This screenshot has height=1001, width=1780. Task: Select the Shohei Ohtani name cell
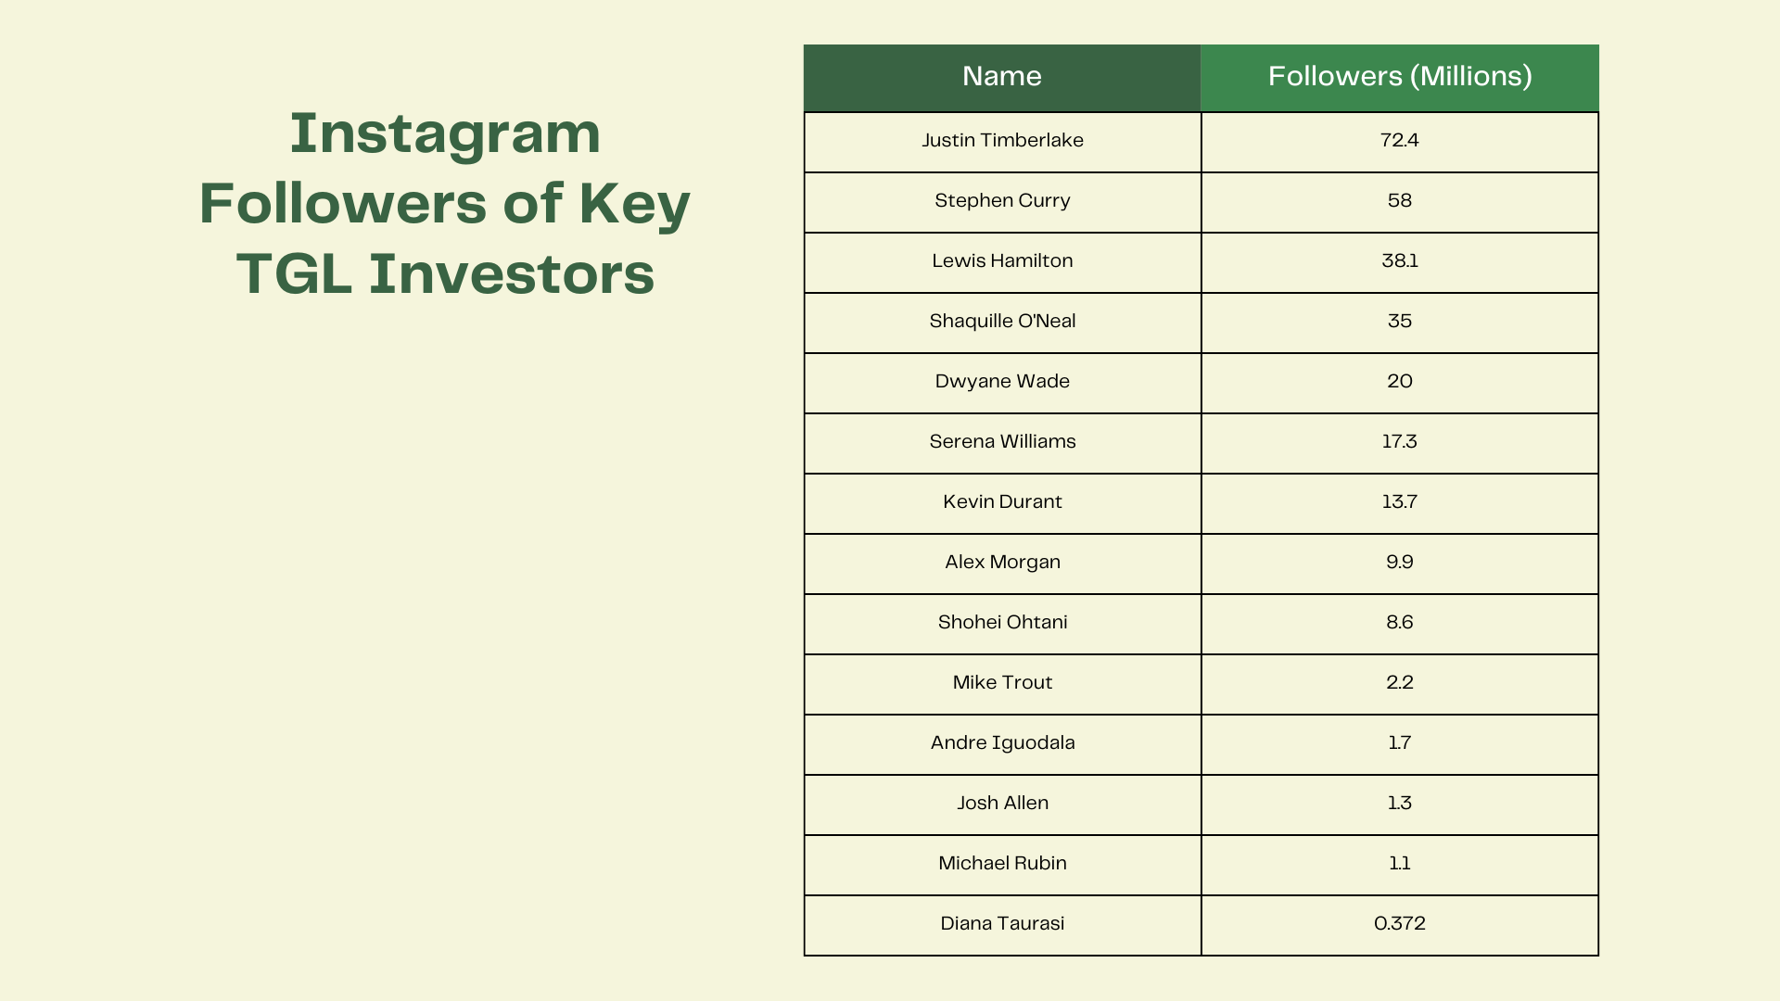1002,623
